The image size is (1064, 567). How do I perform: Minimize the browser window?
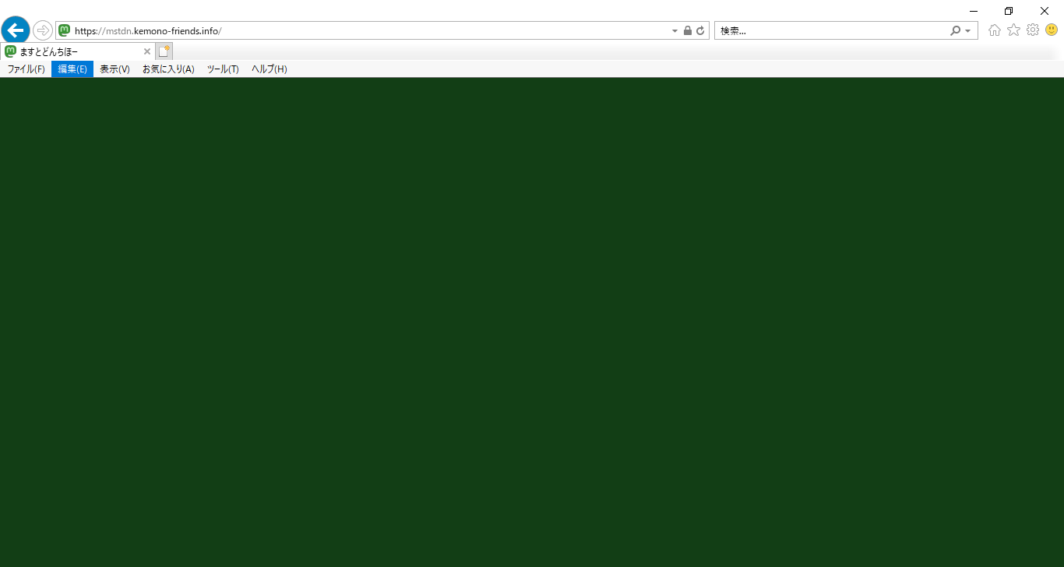pos(974,11)
